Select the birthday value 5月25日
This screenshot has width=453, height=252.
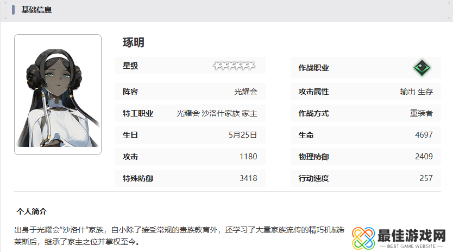[243, 134]
